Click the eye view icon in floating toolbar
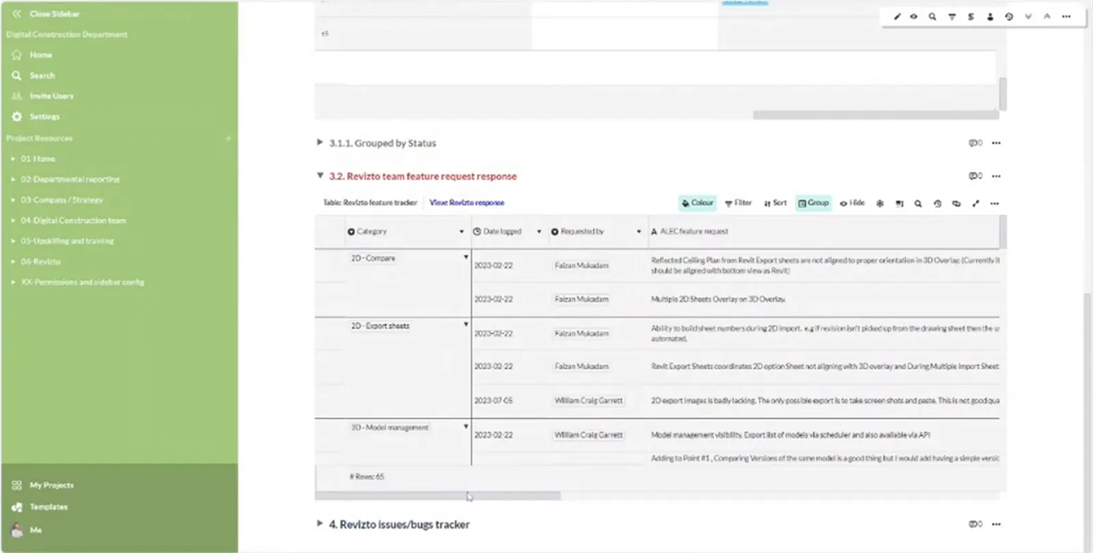 point(913,16)
